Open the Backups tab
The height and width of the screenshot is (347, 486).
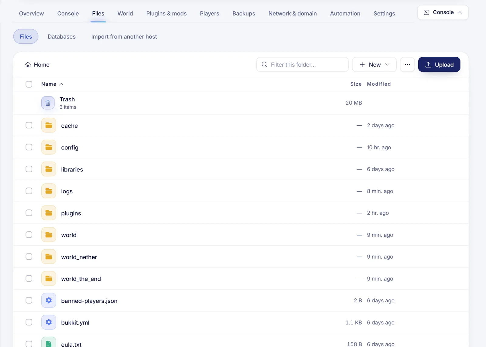[x=244, y=13]
